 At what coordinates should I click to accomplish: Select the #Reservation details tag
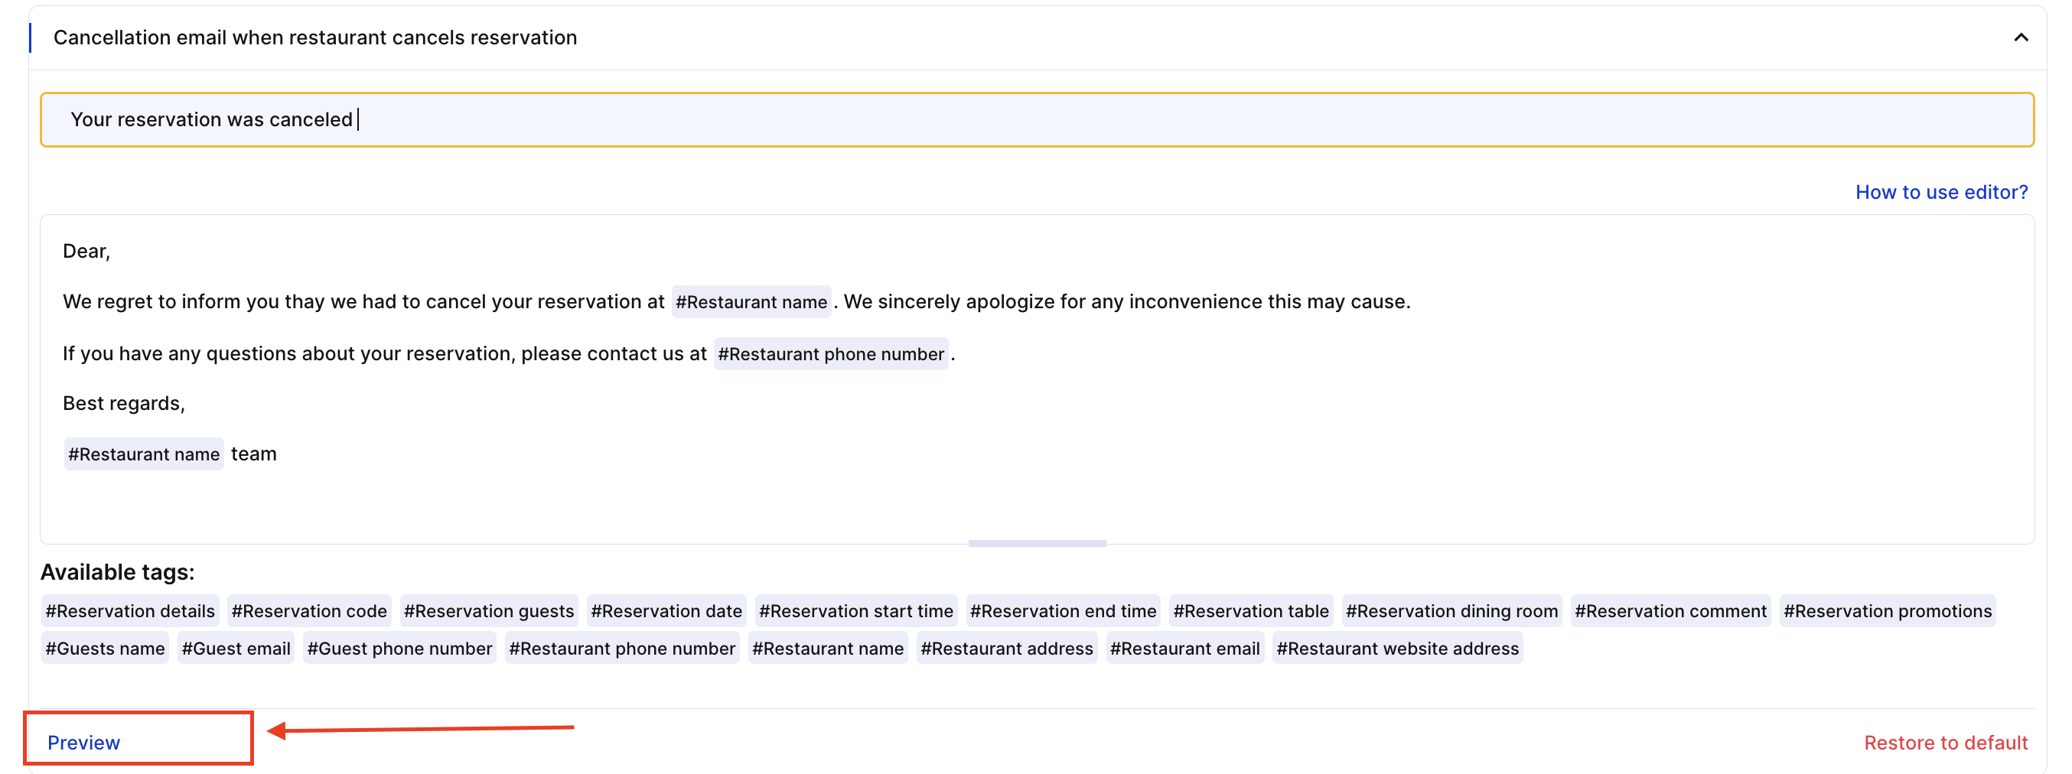click(130, 611)
